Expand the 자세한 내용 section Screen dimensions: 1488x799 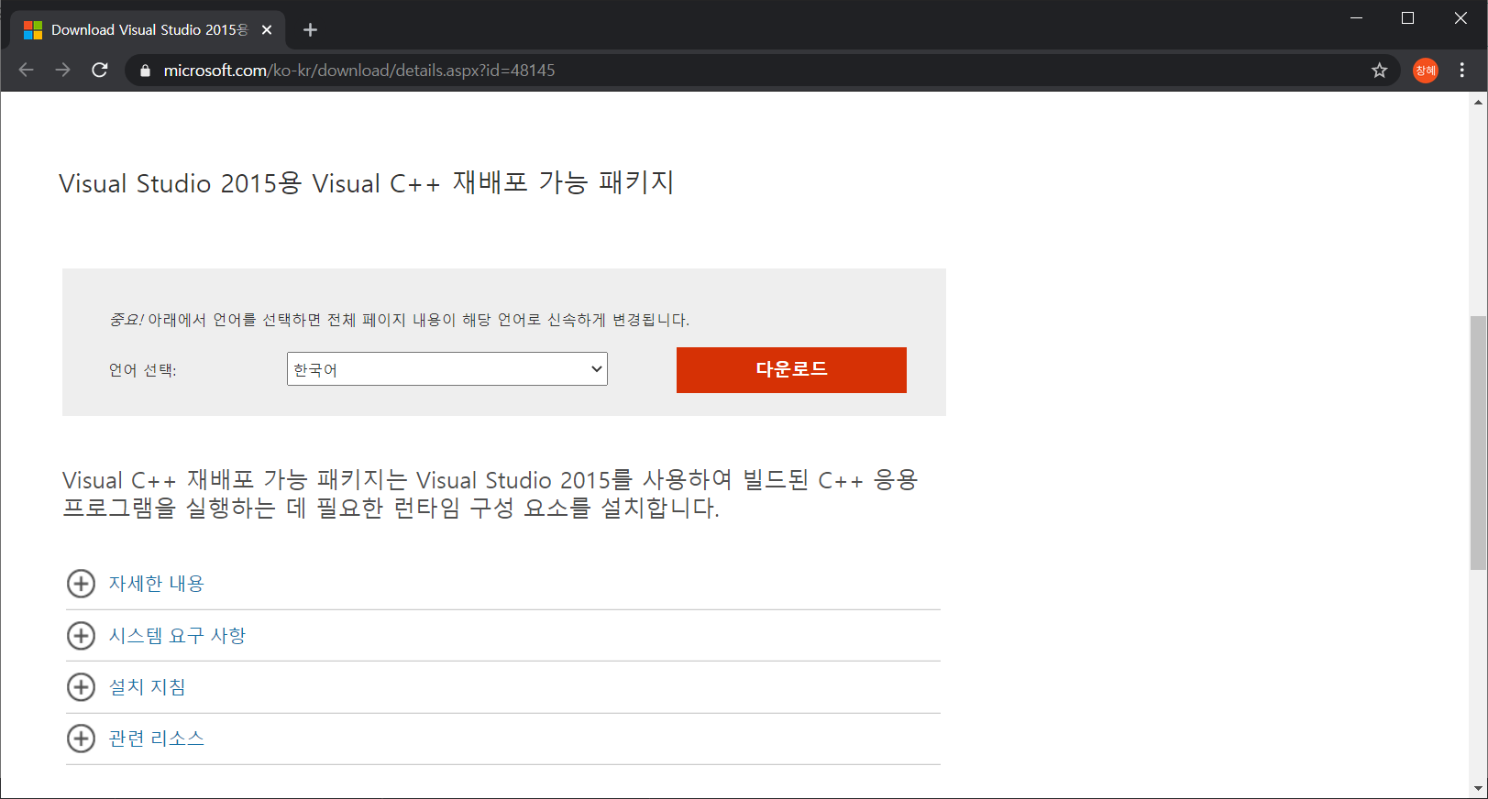coord(81,584)
